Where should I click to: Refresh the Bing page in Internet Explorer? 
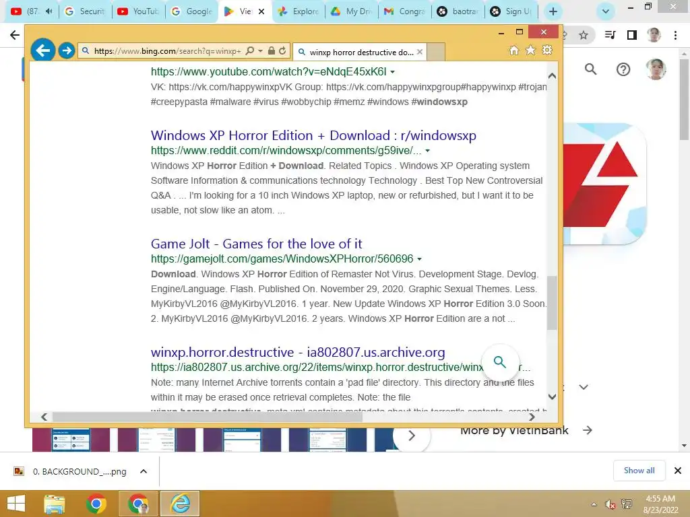tap(282, 51)
